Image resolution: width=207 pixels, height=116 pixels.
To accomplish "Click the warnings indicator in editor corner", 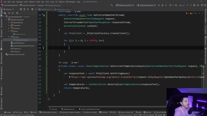I will (191, 13).
